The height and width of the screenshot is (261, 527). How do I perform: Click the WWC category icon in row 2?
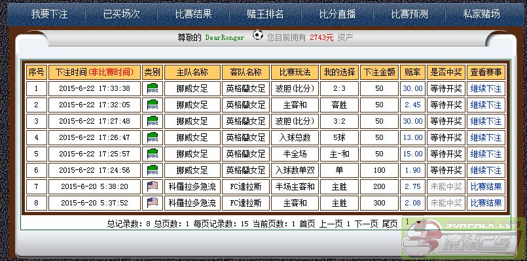click(x=153, y=105)
